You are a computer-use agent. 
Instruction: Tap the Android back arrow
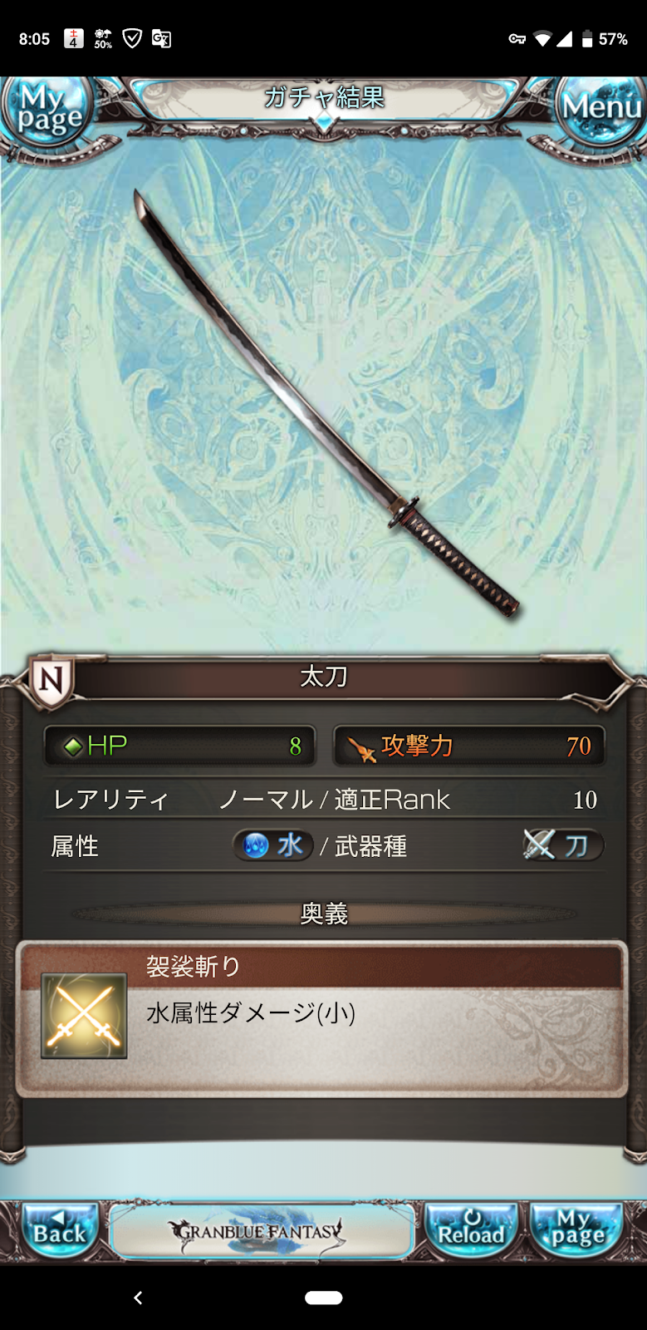click(x=138, y=1298)
